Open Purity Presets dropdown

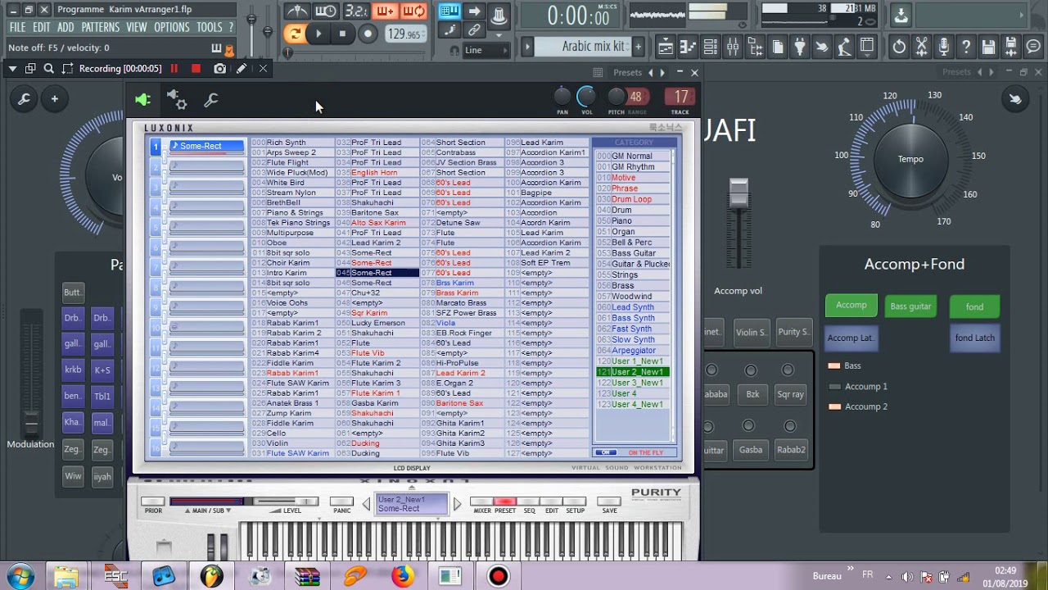tap(627, 72)
